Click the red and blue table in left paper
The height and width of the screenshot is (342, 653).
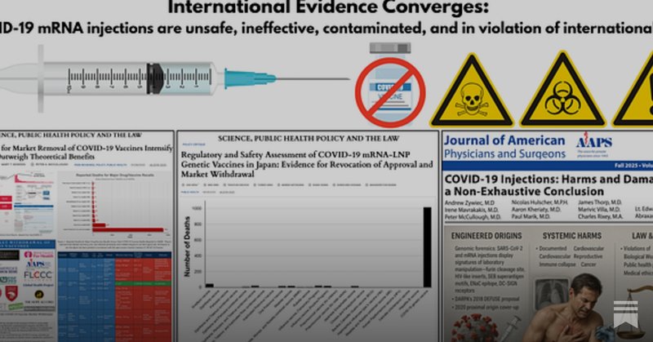(114, 296)
